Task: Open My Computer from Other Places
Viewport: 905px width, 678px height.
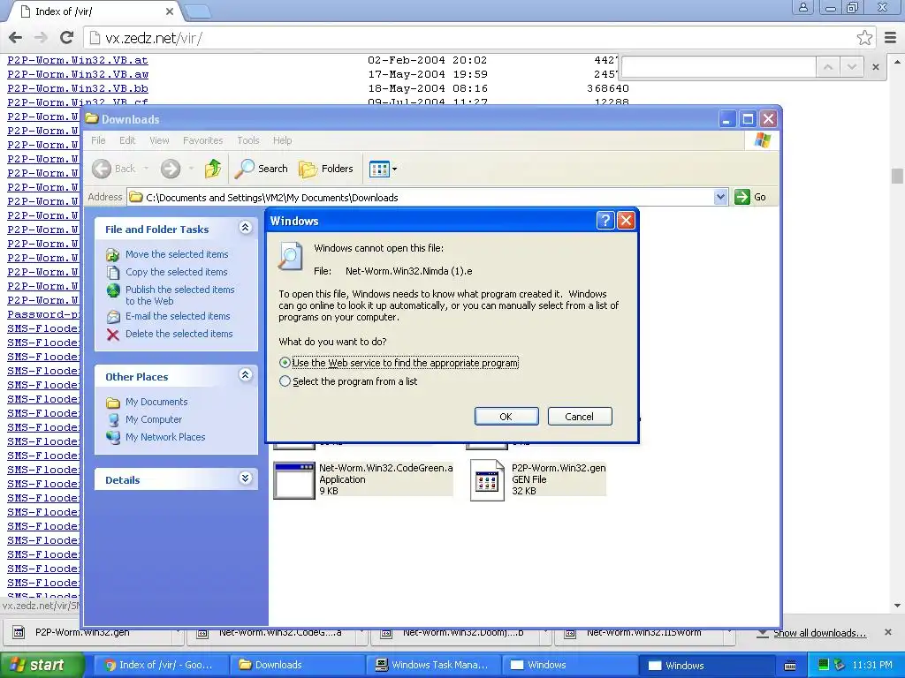Action: point(154,419)
